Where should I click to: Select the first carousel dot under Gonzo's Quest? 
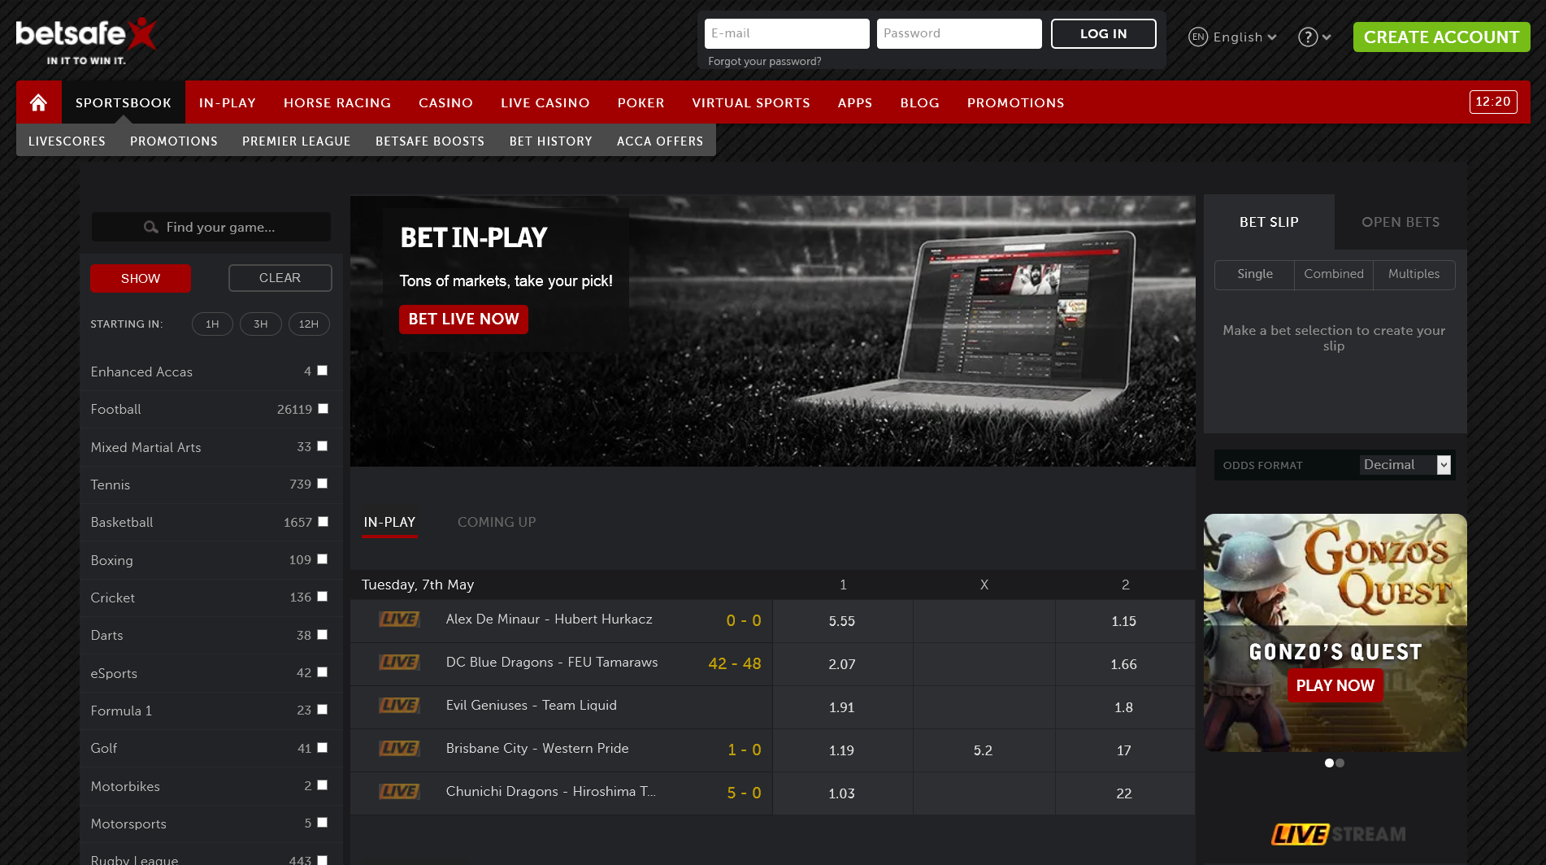click(x=1329, y=763)
